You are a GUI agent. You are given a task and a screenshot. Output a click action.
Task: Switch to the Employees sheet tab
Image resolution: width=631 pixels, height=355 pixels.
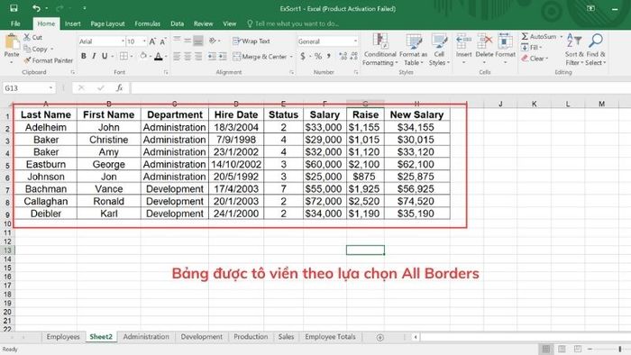point(63,337)
